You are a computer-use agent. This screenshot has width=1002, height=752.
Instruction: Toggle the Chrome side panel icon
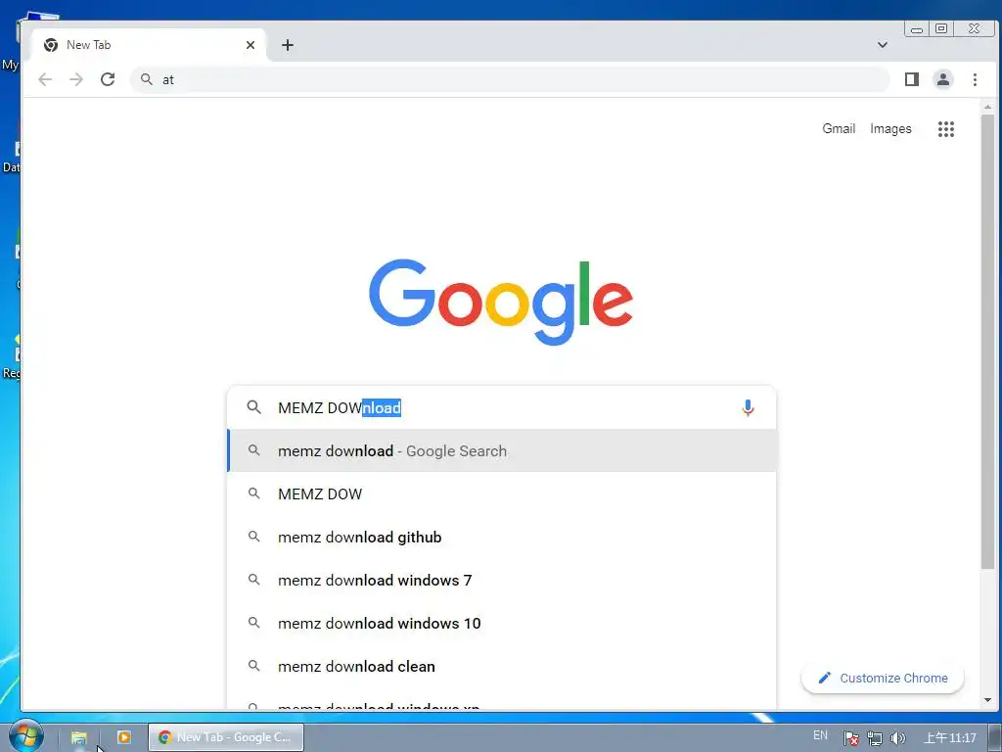(x=912, y=79)
